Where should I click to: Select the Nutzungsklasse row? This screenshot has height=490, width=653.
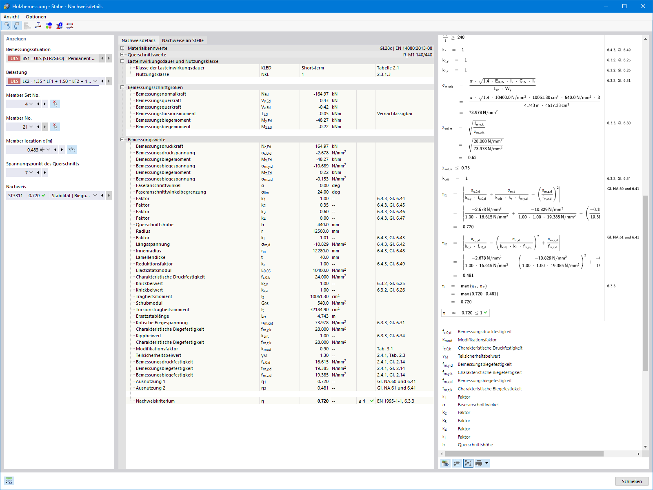pyautogui.click(x=280, y=74)
